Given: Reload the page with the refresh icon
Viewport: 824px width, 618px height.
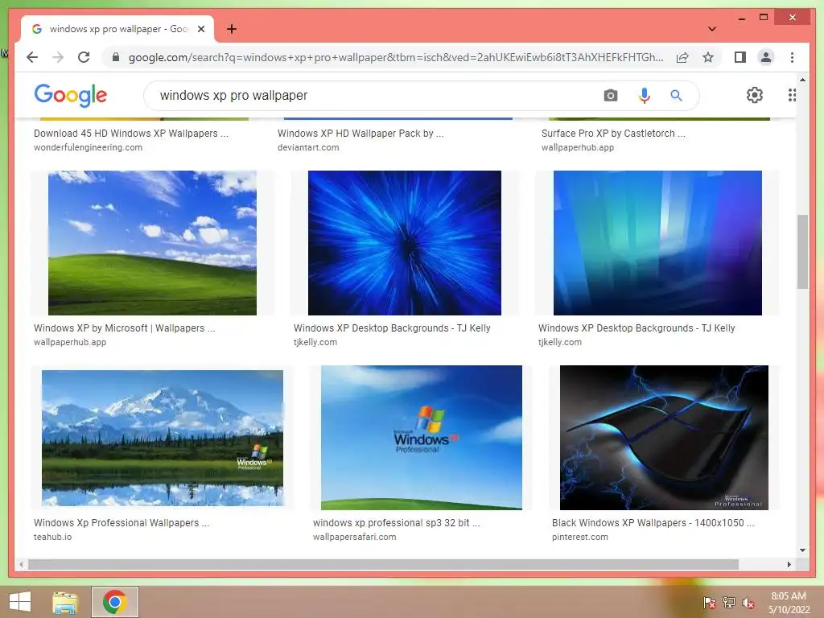Looking at the screenshot, I should point(84,57).
